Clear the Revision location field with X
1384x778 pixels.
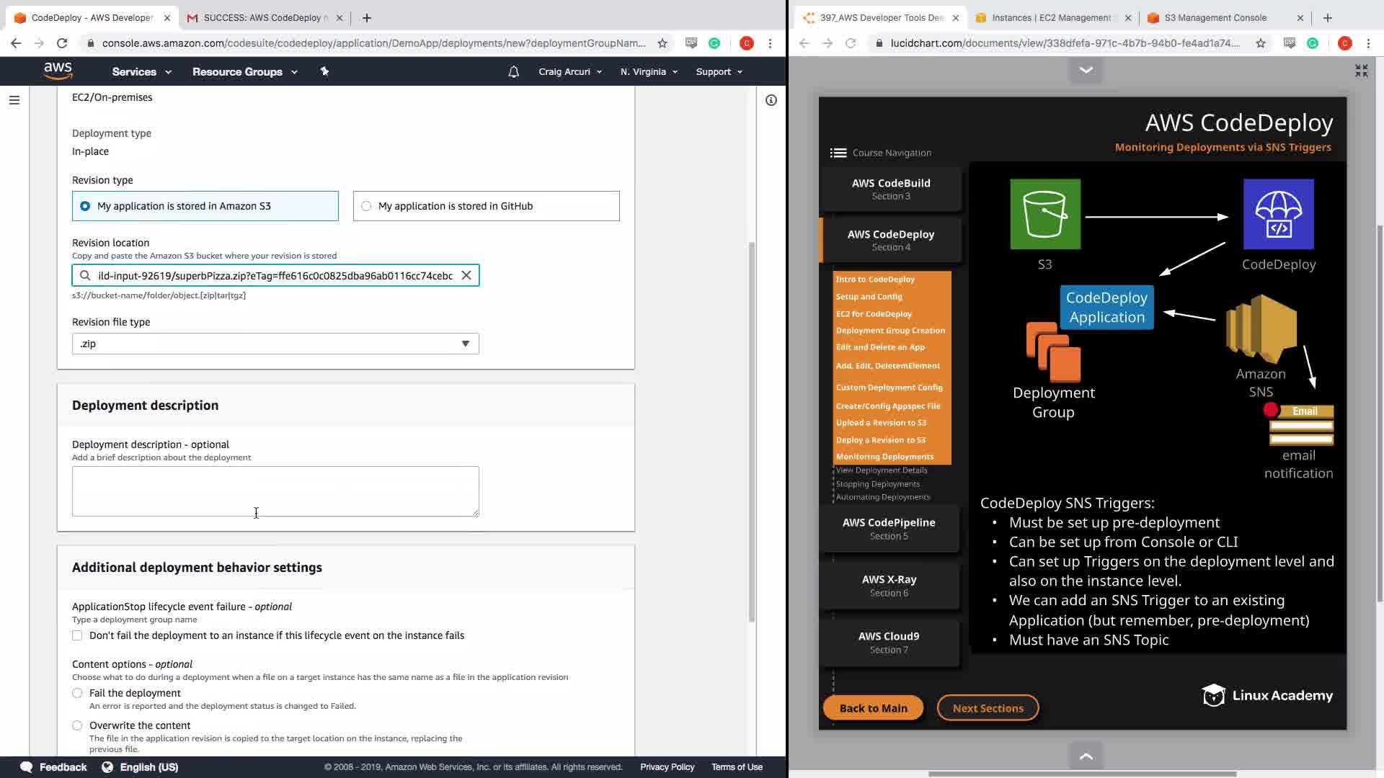coord(466,275)
